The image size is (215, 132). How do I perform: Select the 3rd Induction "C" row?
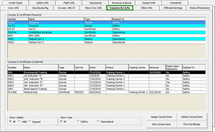(x=107, y=82)
